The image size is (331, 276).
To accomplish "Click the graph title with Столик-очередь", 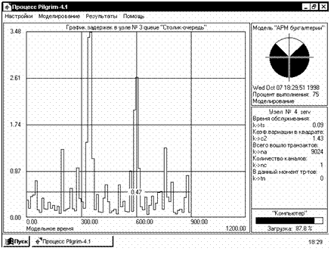I will tap(136, 27).
